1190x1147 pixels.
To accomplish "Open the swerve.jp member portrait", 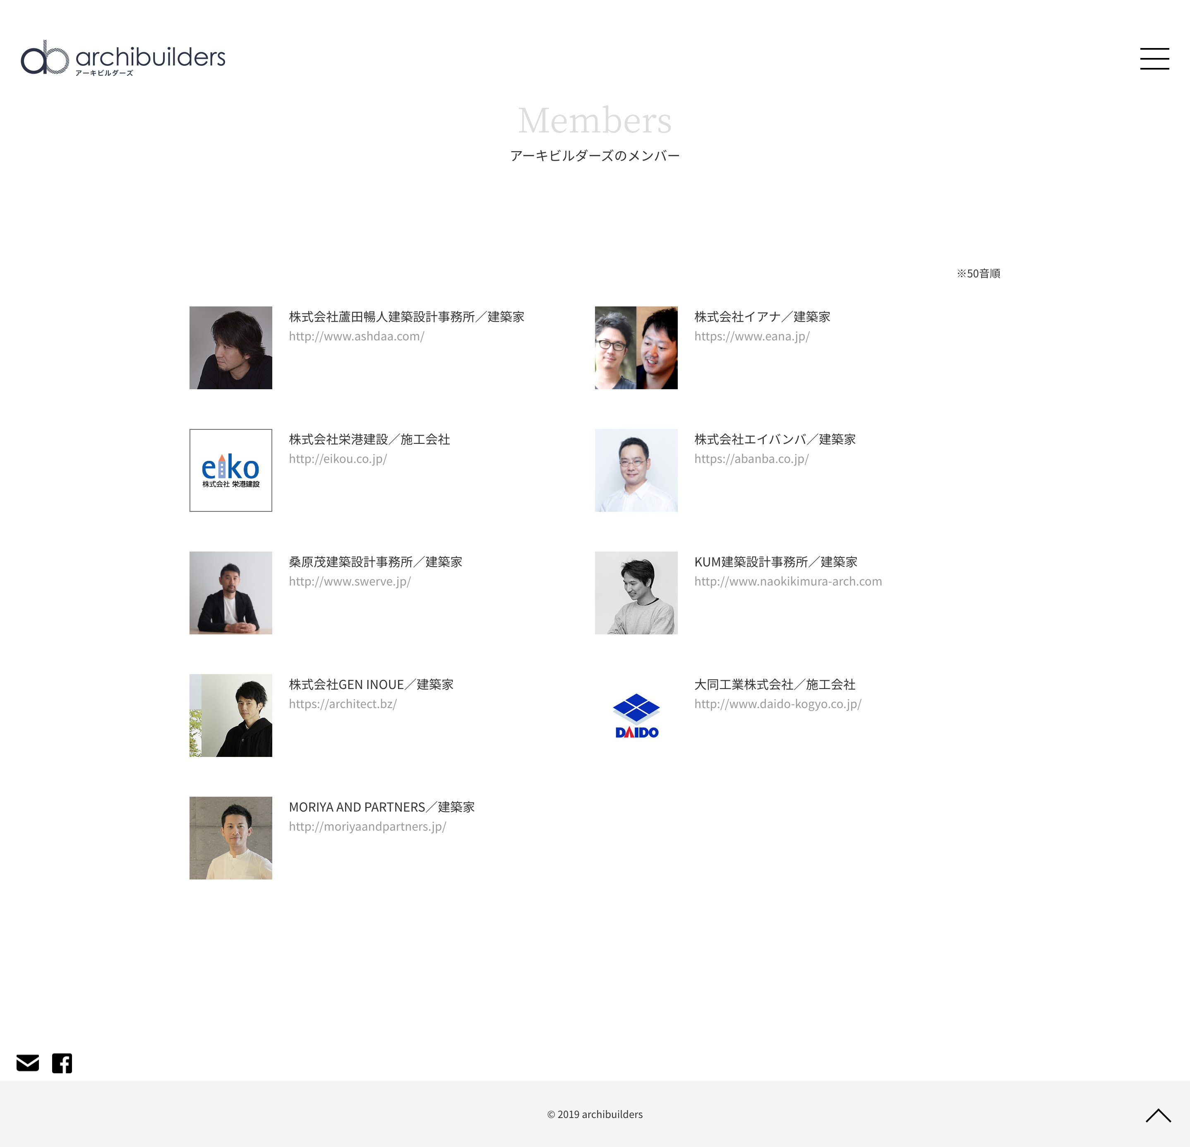I will pos(231,593).
